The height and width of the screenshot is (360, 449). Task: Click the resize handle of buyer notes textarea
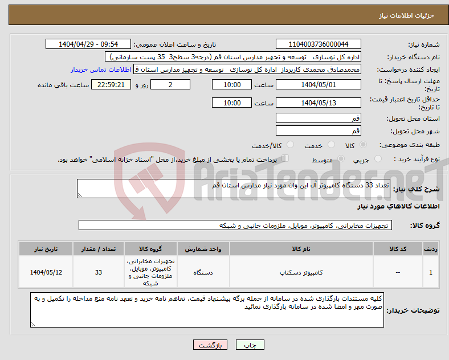click(x=33, y=325)
